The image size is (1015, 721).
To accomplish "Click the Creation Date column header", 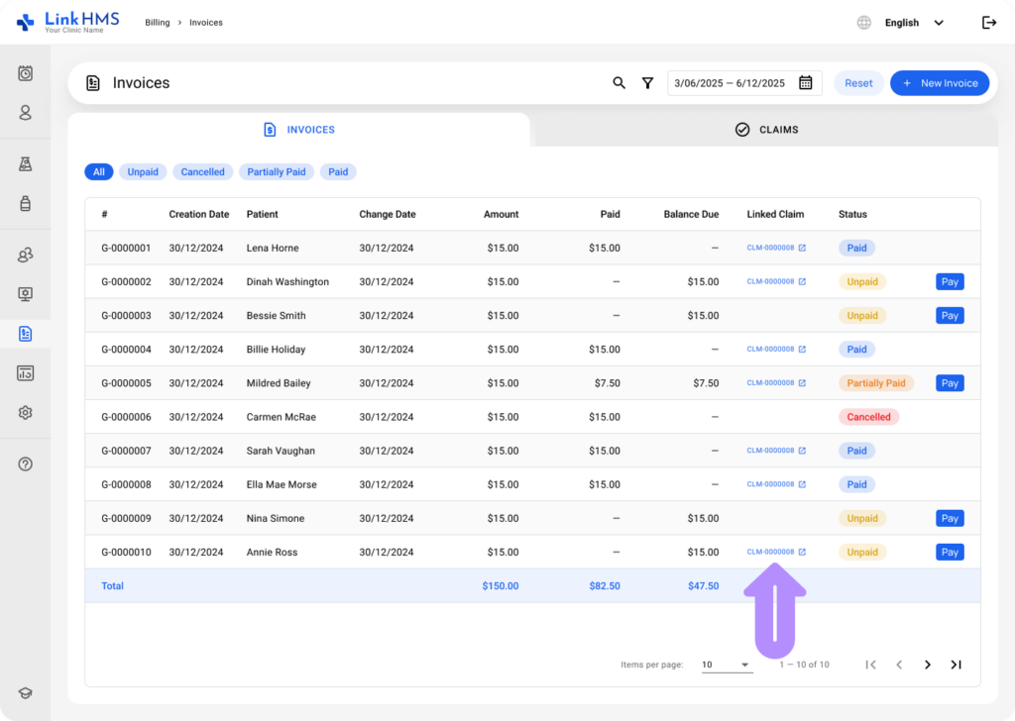I will [198, 214].
